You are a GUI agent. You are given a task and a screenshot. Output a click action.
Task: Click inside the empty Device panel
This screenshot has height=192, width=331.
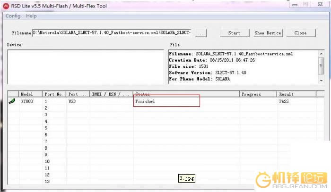pyautogui.click(x=85, y=66)
